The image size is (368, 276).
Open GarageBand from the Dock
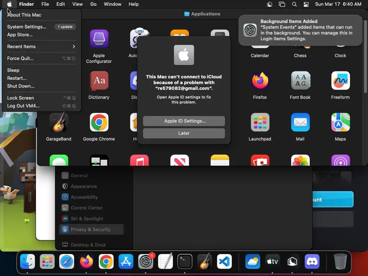click(204, 261)
